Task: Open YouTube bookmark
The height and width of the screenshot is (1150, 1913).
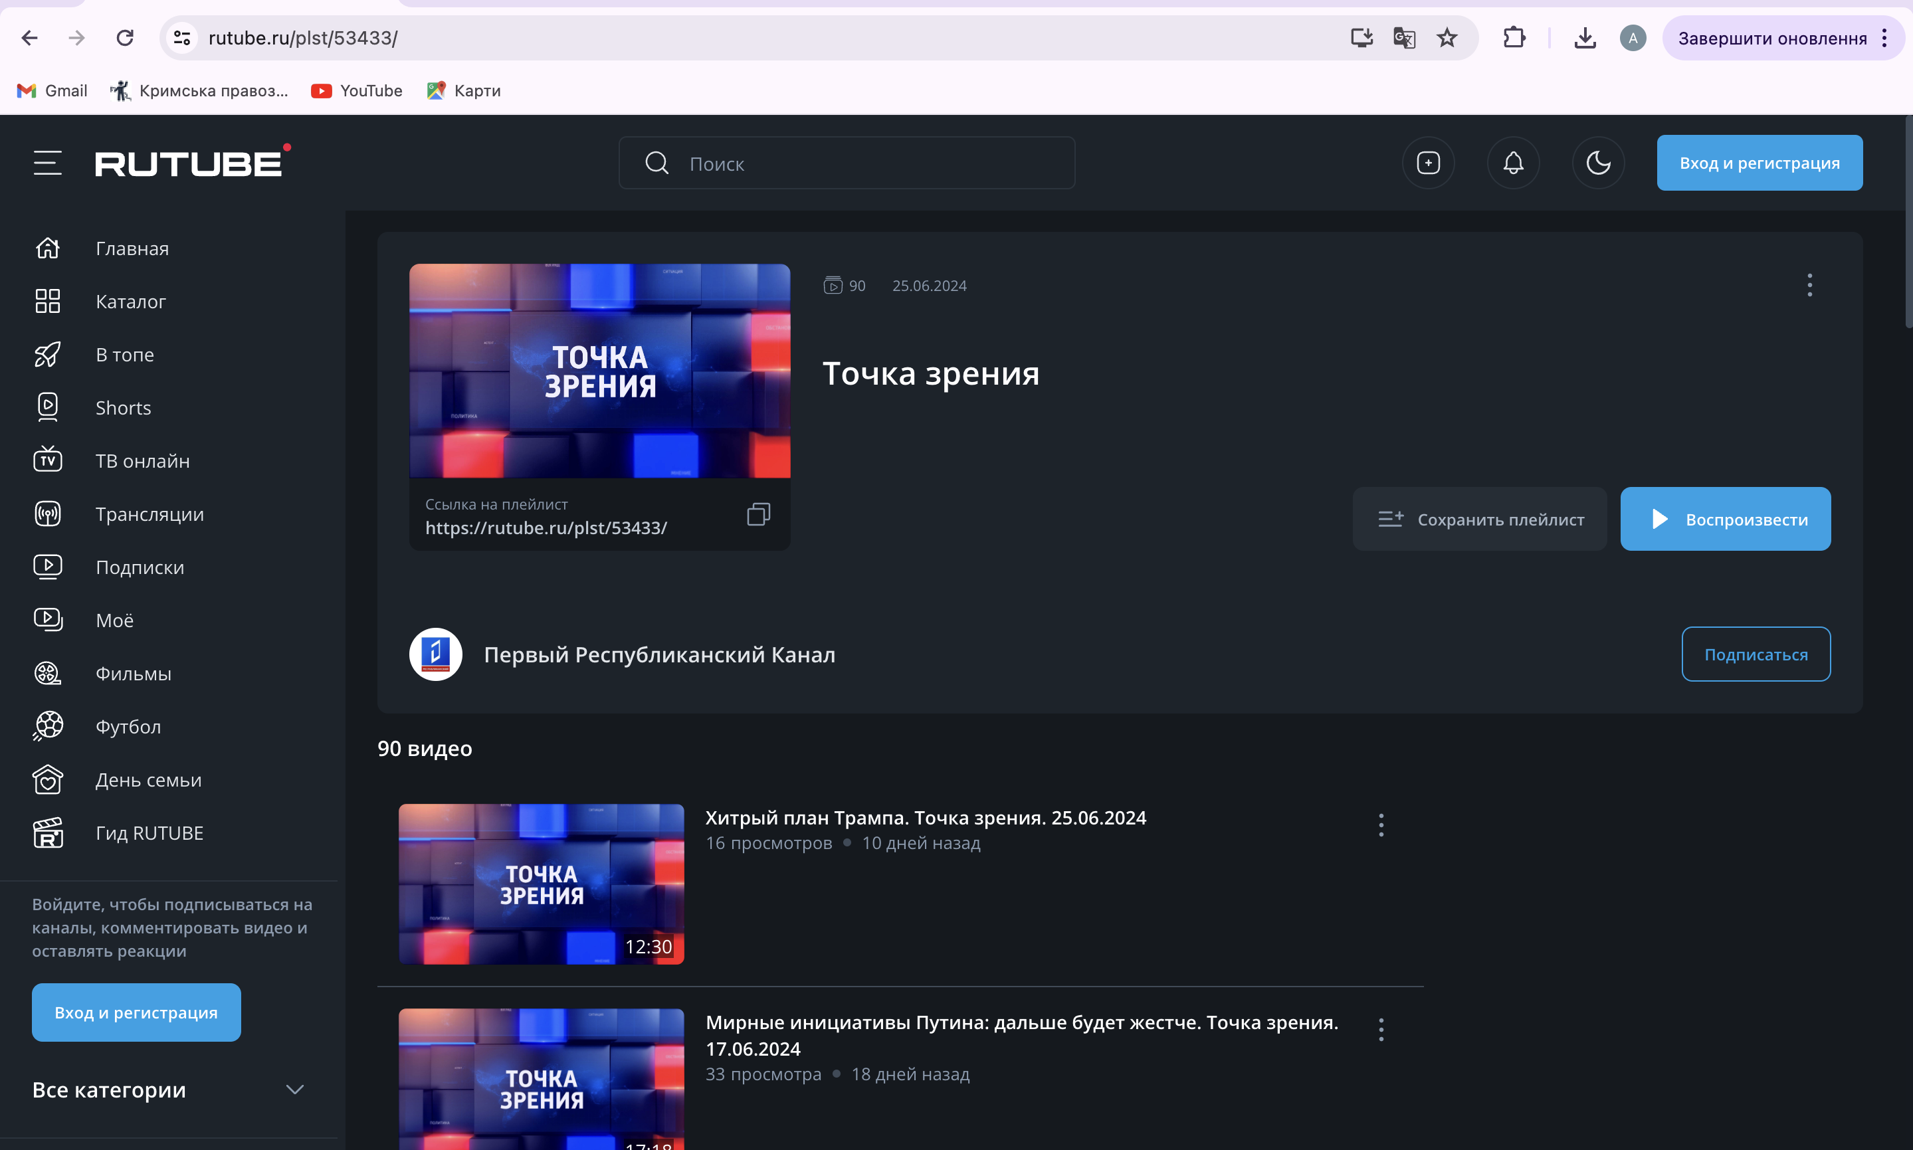Action: [x=356, y=90]
